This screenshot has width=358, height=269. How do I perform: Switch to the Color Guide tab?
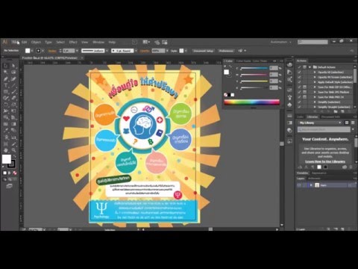coord(243,61)
